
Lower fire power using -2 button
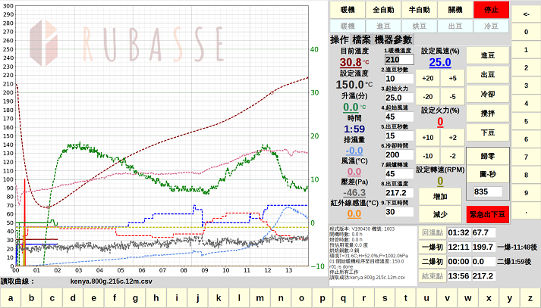click(453, 156)
